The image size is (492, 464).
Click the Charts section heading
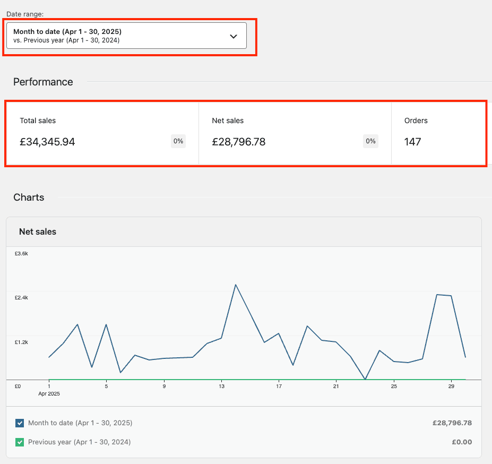coord(29,197)
